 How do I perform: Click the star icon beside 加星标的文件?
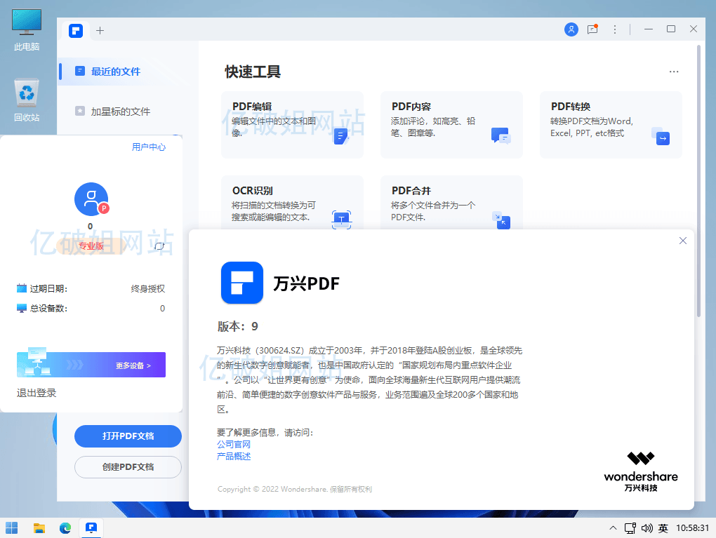pyautogui.click(x=80, y=111)
